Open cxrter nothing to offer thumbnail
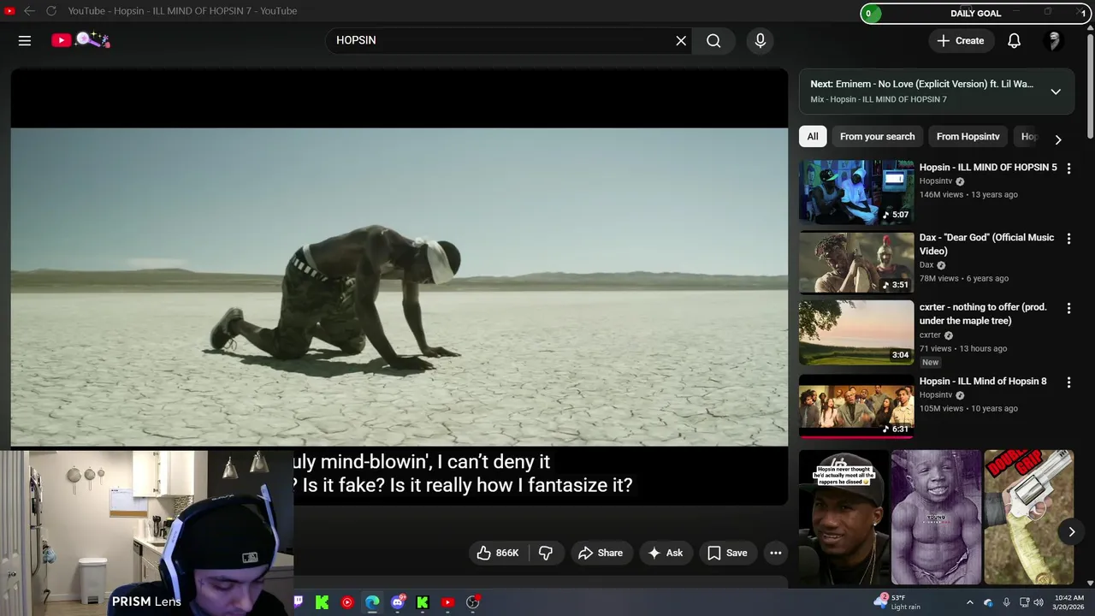 (856, 332)
